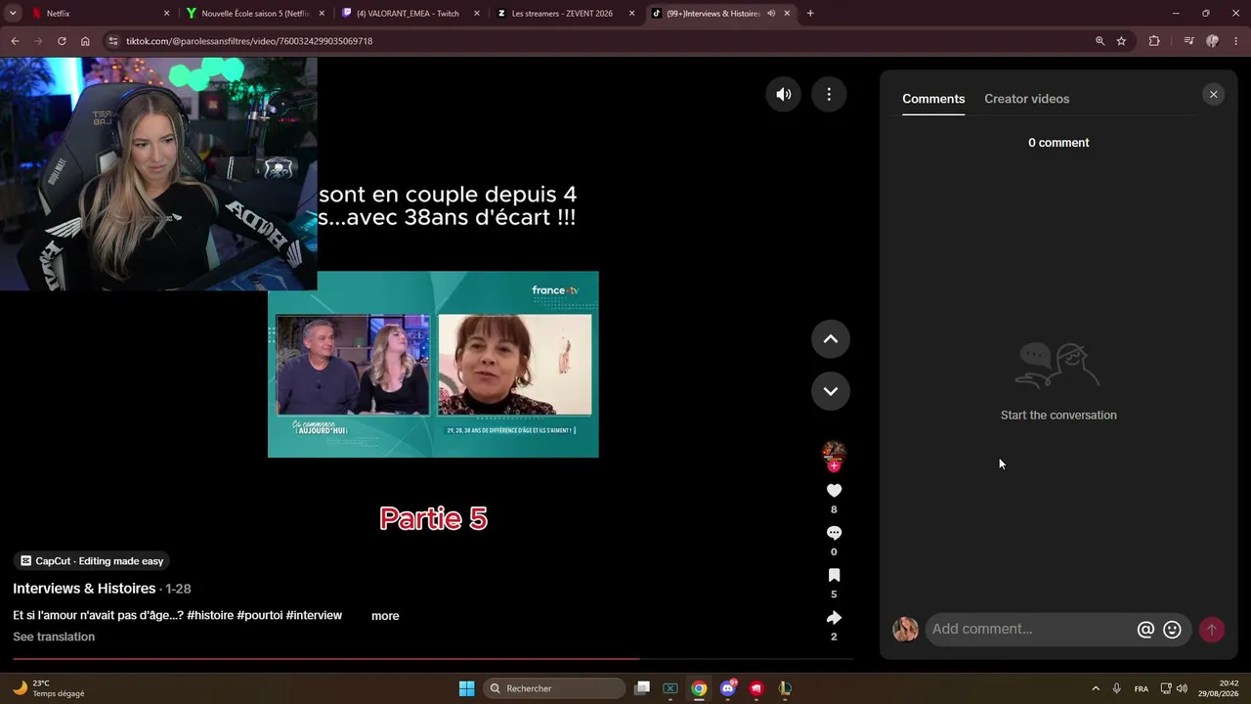Go back to the previous page
Viewport: 1251px width, 704px height.
point(15,41)
